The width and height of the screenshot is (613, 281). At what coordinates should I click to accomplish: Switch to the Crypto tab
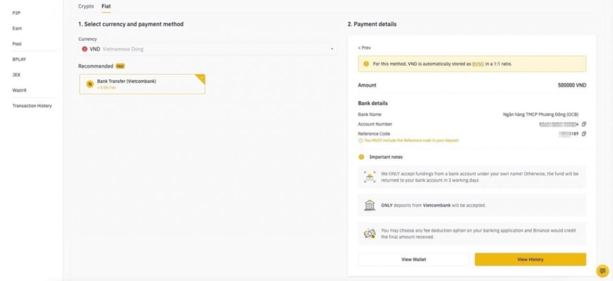(86, 6)
